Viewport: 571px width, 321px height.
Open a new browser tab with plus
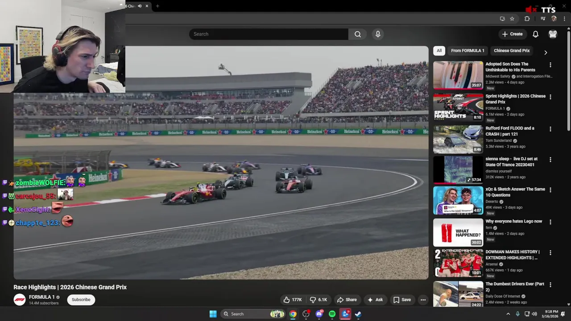click(157, 6)
